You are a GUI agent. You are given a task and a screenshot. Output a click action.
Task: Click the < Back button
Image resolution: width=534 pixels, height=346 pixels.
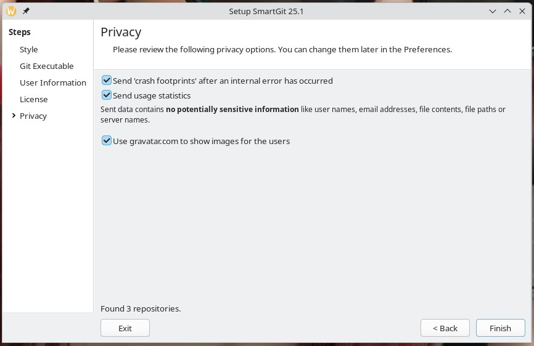tap(445, 328)
